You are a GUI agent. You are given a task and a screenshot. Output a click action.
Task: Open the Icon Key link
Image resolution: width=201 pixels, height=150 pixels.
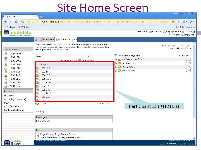click(40, 111)
